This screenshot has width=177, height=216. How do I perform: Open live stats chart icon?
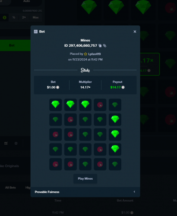pos(6,143)
